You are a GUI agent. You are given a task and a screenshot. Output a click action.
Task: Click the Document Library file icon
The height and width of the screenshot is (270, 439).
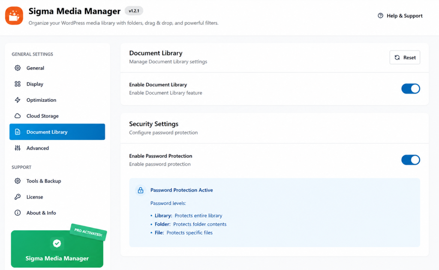18,132
